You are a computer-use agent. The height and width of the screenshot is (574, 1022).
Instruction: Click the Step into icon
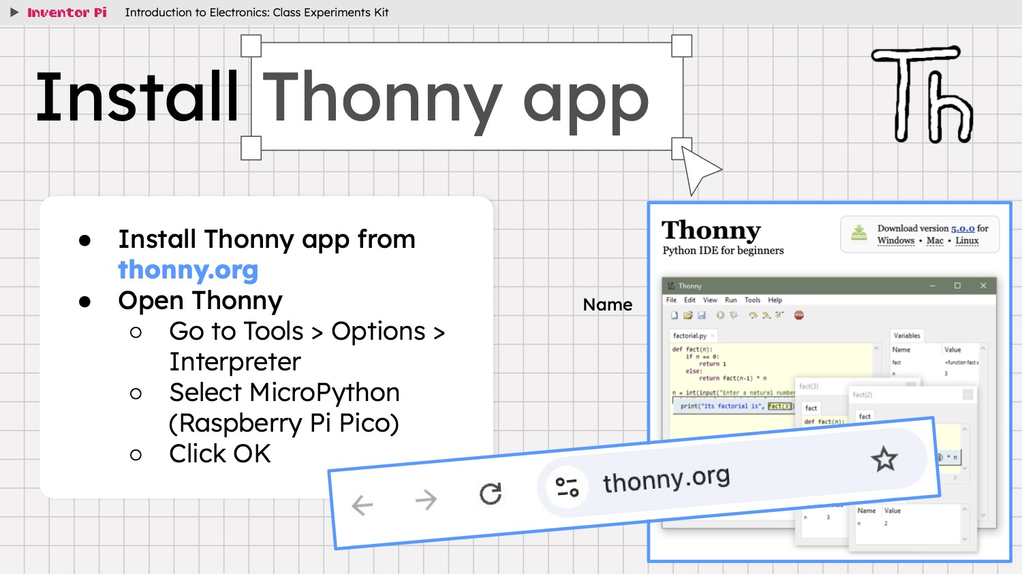pyautogui.click(x=766, y=315)
